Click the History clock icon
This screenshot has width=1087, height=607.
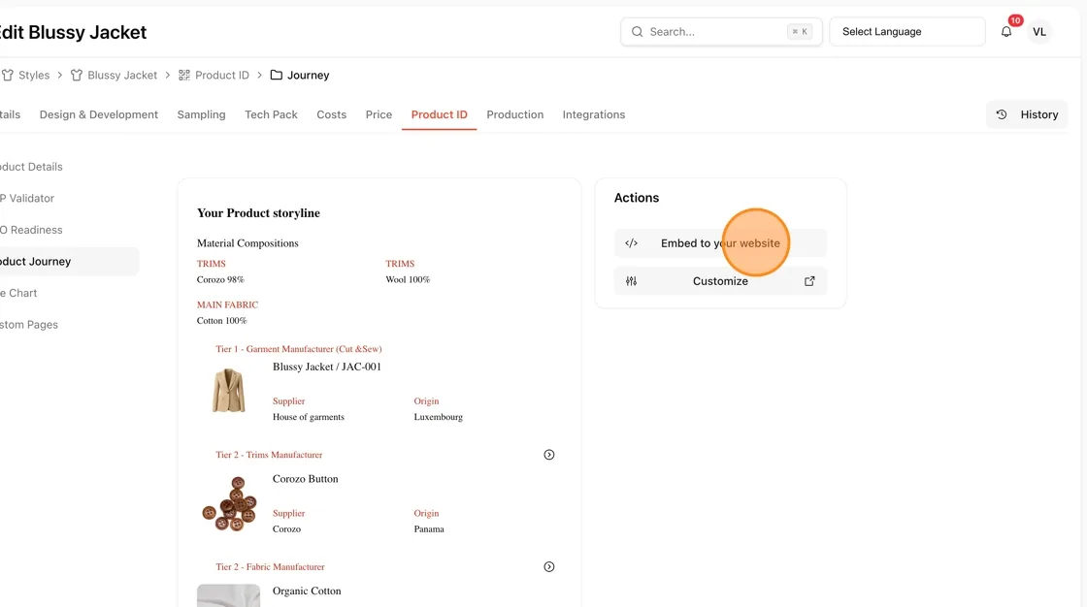[x=1001, y=115]
